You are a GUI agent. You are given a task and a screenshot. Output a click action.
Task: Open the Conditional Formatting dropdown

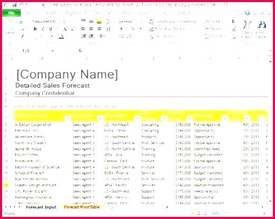pos(174,22)
